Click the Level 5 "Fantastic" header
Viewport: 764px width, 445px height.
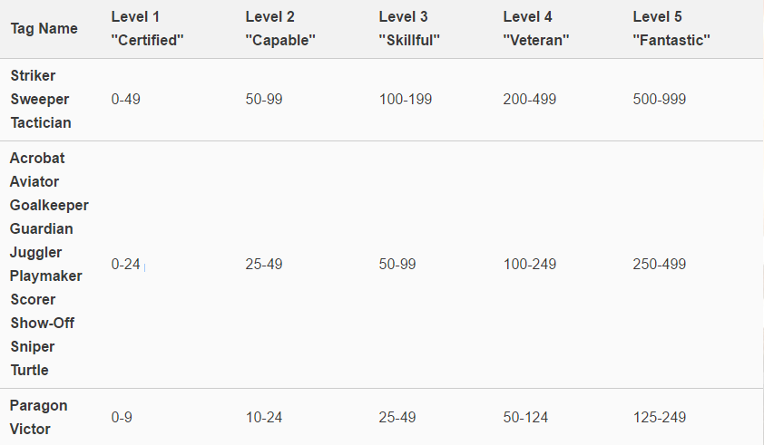(671, 29)
